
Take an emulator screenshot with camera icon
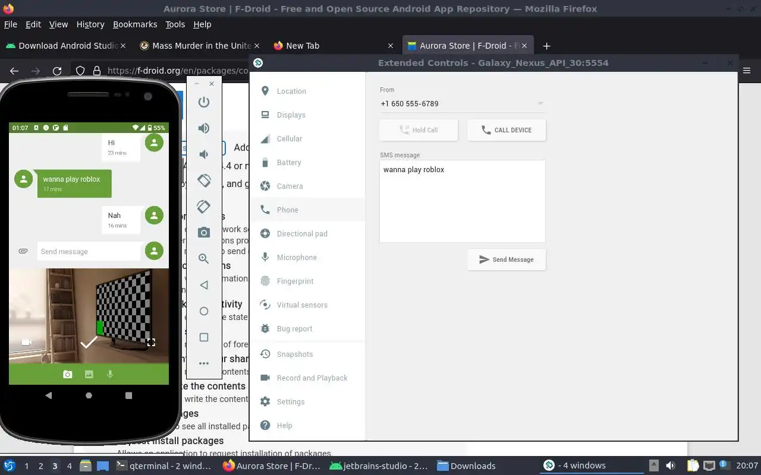[204, 232]
